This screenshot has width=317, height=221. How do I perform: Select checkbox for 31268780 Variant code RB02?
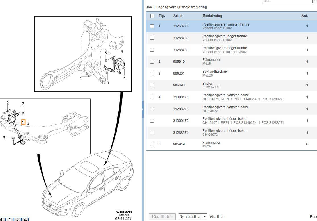coord(152,38)
